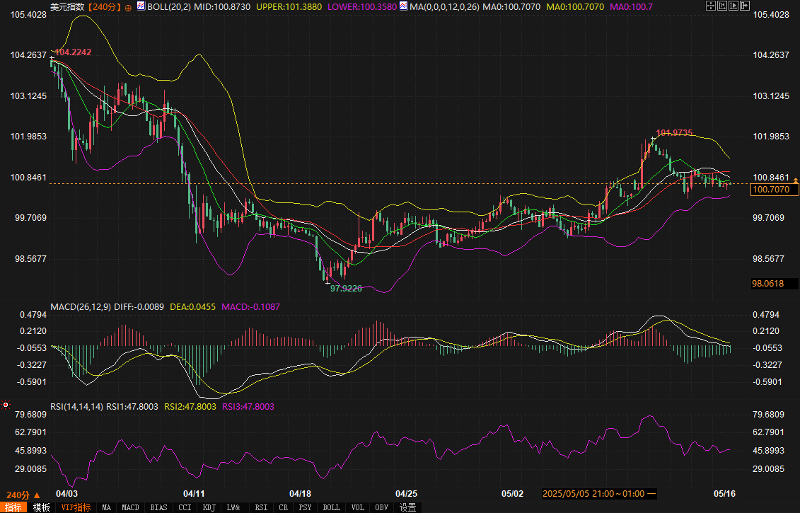Select the KDJ indicator tab
The height and width of the screenshot is (513, 800).
209,507
